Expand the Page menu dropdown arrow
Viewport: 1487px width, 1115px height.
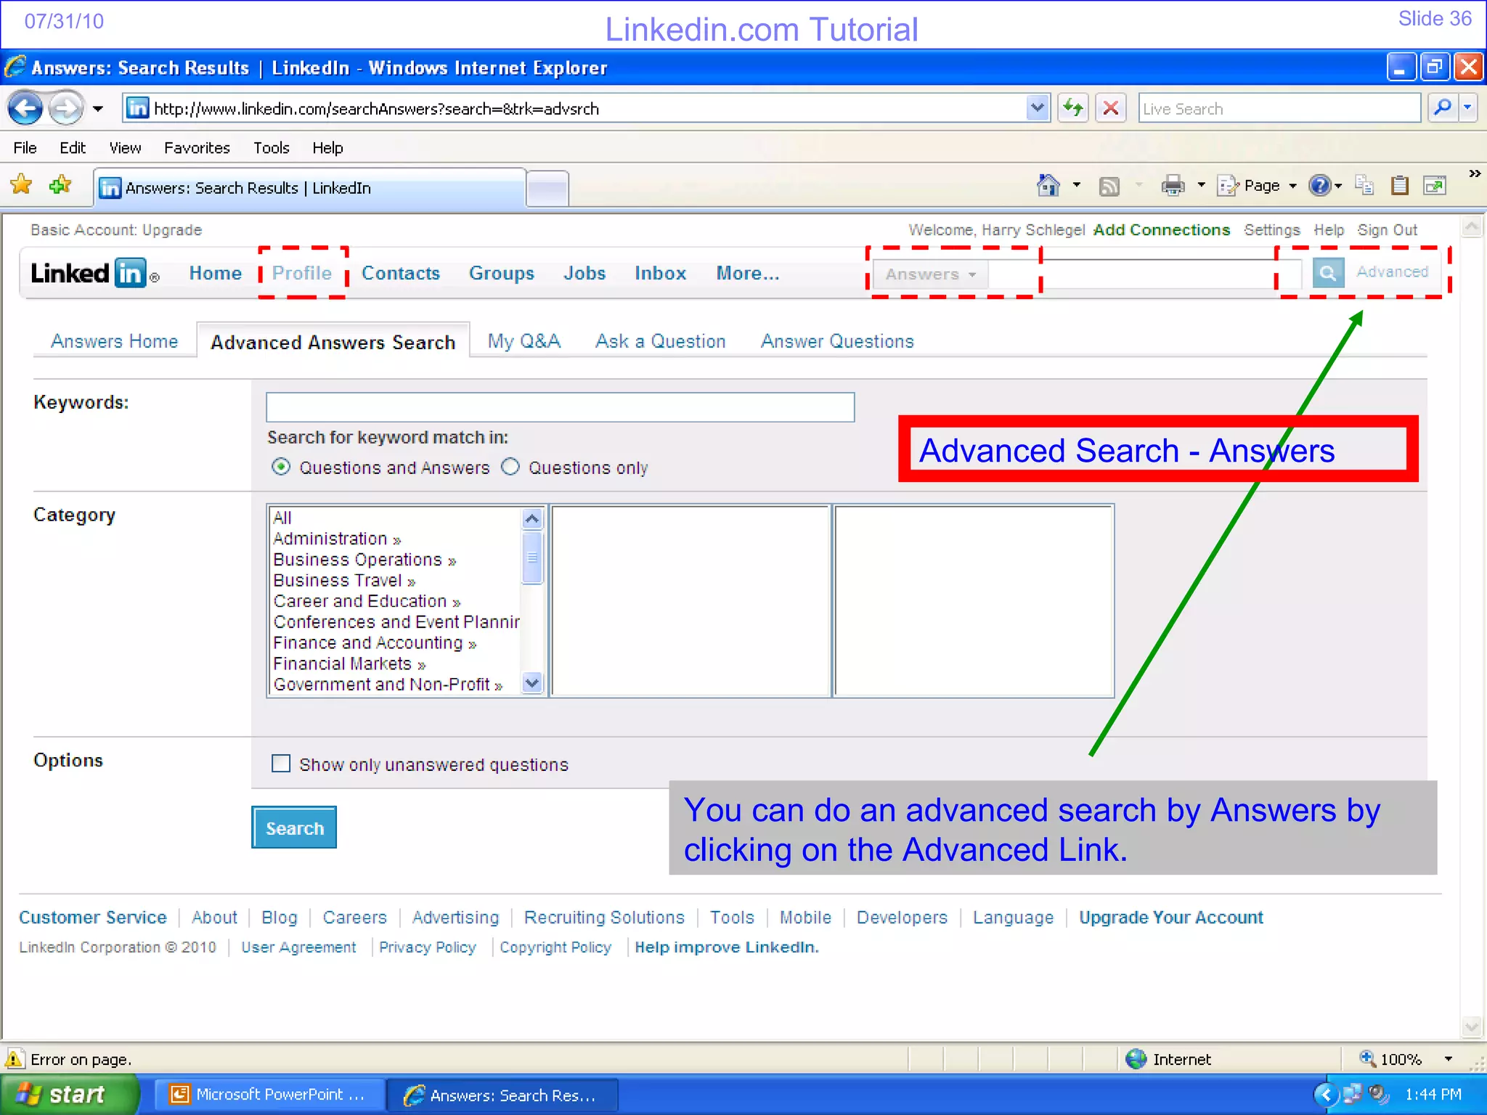[x=1292, y=187]
